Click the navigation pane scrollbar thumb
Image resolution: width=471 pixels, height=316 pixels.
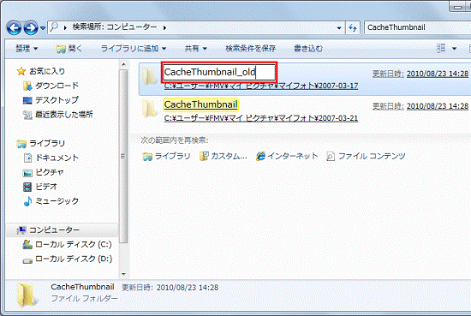[123, 156]
